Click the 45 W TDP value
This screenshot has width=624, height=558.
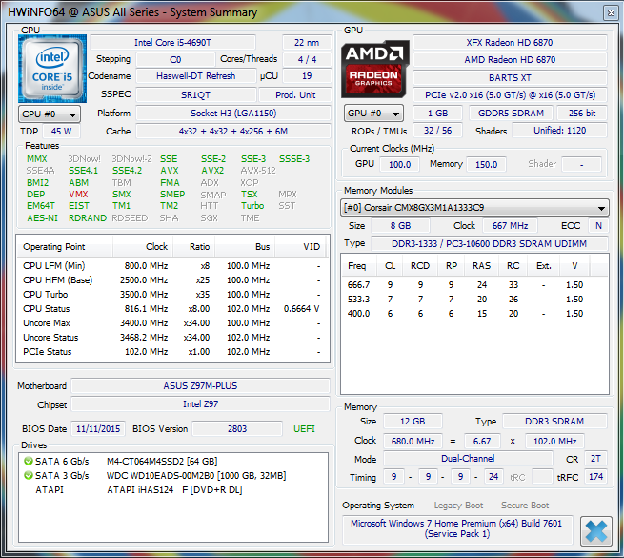click(61, 131)
